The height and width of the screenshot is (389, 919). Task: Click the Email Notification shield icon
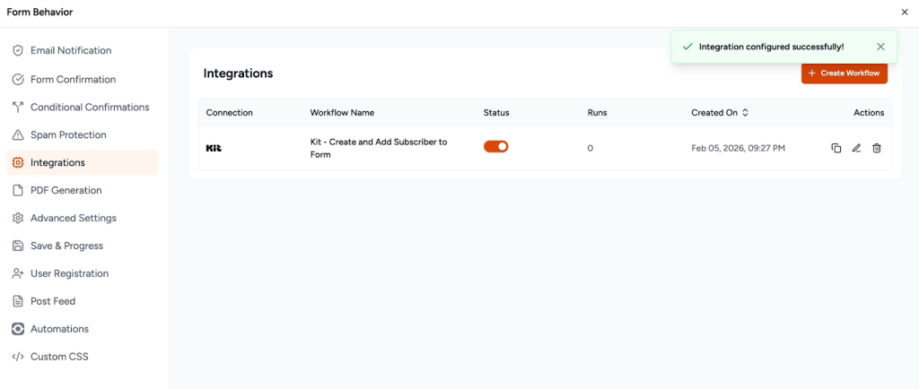click(18, 51)
